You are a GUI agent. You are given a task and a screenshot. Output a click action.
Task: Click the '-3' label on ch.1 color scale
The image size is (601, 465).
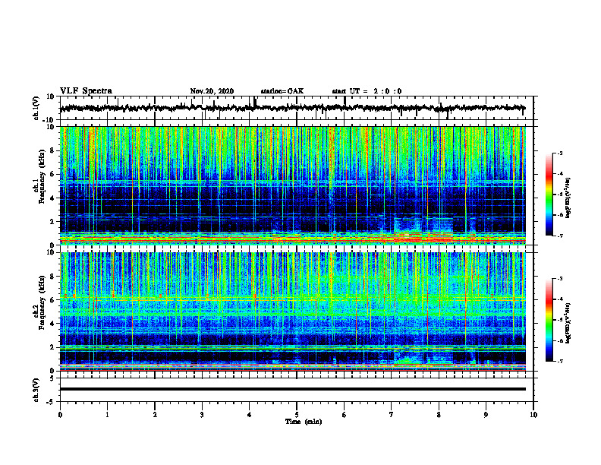pyautogui.click(x=559, y=153)
